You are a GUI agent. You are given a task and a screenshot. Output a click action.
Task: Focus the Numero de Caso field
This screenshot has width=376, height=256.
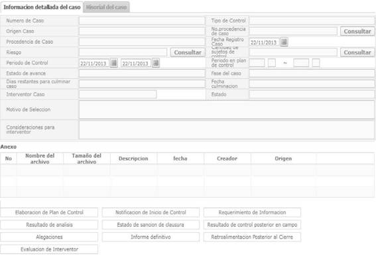tap(142, 21)
